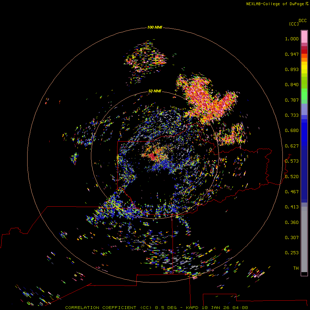The width and height of the screenshot is (310, 310).
Task: Pick the red swatch just above 0.947
Action: coord(304,52)
